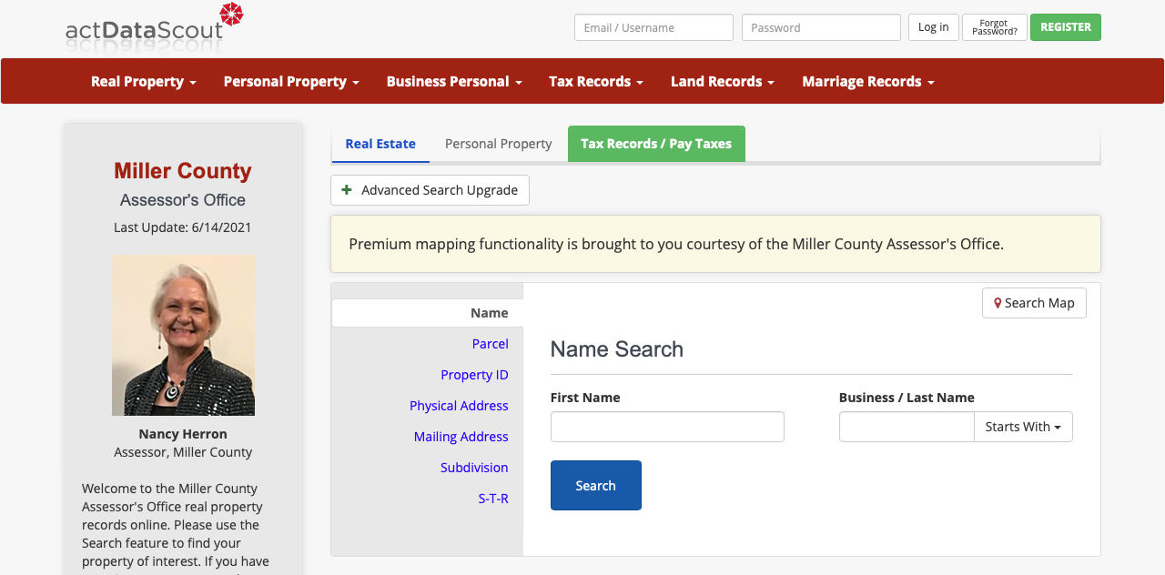Switch to the Personal Property tab

498,143
